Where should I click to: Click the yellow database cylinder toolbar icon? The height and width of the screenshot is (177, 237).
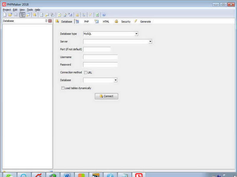pos(35,15)
